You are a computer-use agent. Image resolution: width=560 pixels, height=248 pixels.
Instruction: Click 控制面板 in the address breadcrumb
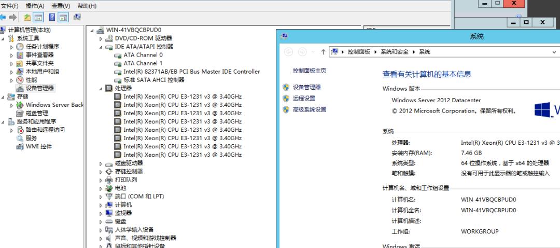[359, 52]
